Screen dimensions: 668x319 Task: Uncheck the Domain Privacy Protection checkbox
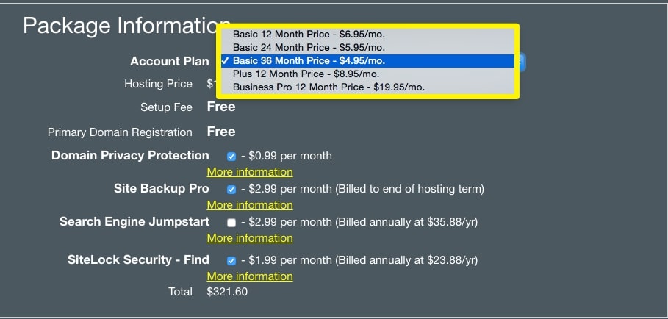click(x=231, y=157)
